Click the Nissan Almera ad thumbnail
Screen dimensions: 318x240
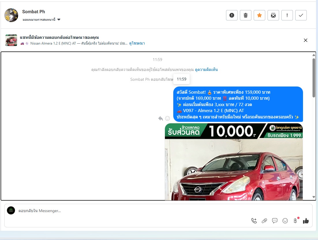point(11,40)
